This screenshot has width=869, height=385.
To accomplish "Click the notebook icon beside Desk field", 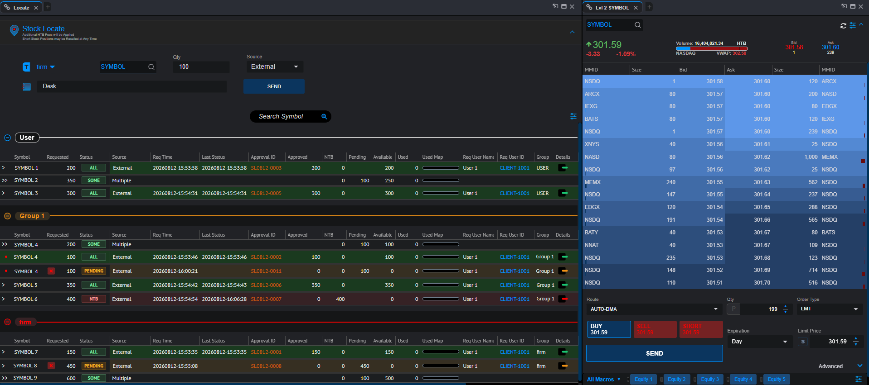I will click(27, 86).
